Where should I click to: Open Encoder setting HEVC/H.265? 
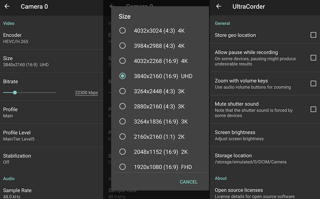(52, 38)
